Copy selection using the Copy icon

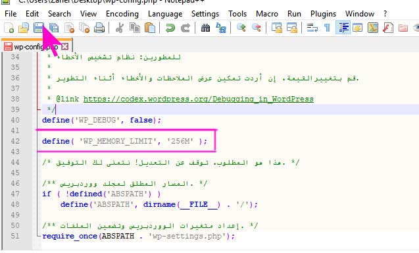click(135, 28)
